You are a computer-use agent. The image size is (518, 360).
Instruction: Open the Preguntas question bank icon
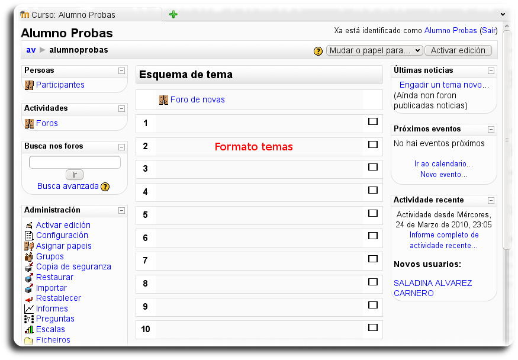[x=28, y=319]
